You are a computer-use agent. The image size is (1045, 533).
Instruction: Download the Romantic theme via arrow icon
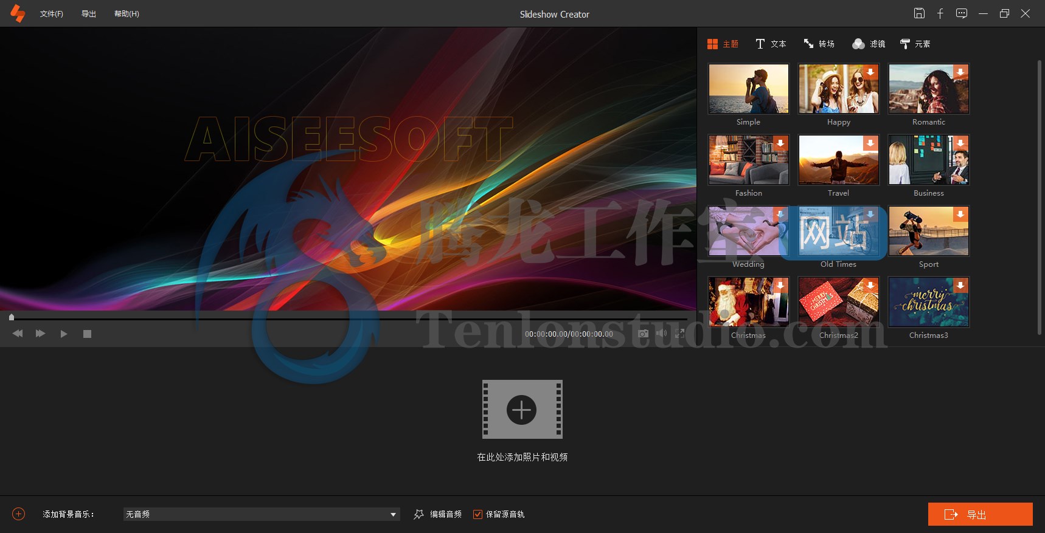click(x=960, y=72)
